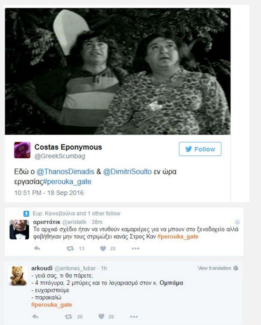Like the aristatik tweet
Image resolution: width=261 pixels, height=325 pixels.
[103, 248]
